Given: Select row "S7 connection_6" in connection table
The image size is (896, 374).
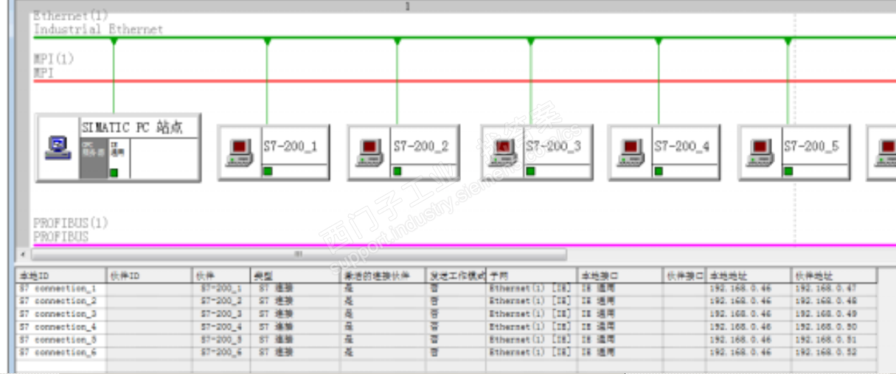Looking at the screenshot, I should (446, 353).
